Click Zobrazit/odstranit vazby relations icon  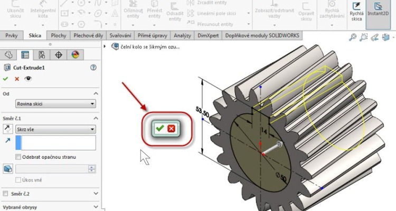[x=274, y=3]
